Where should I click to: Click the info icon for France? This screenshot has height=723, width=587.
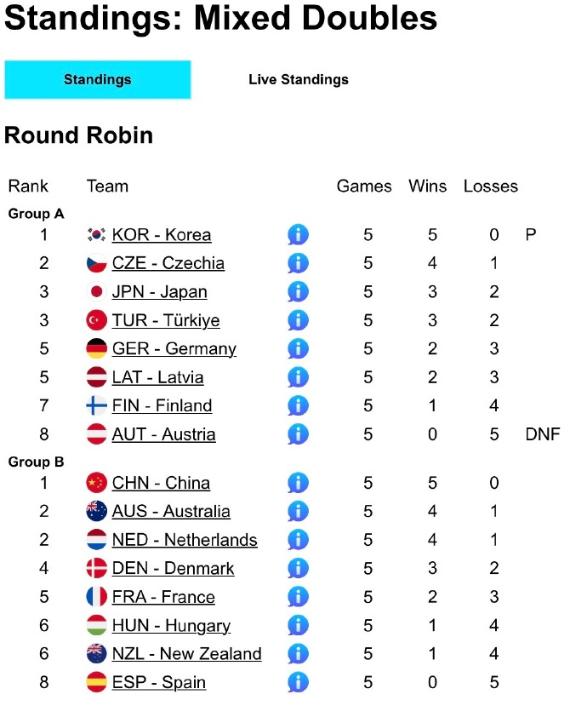coord(298,597)
